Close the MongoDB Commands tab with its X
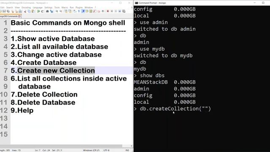270x152 pixels. (x=19, y=16)
